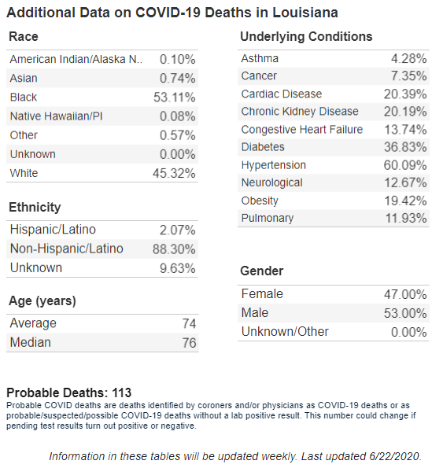
Task: Click the Chronic Kidney Disease row
Action: (334, 112)
